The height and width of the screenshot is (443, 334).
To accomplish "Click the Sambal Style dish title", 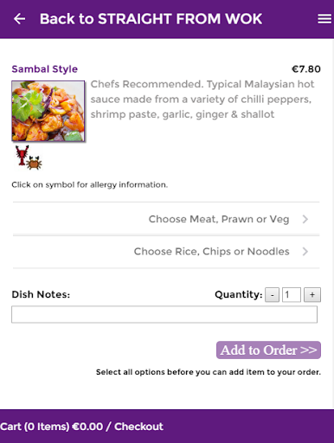I will click(45, 69).
